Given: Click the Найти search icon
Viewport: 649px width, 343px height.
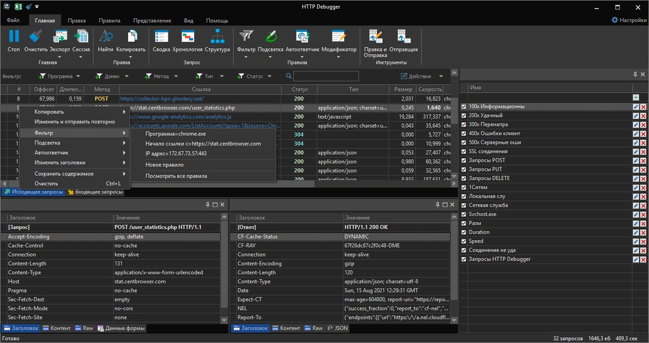Looking at the screenshot, I should tap(105, 37).
